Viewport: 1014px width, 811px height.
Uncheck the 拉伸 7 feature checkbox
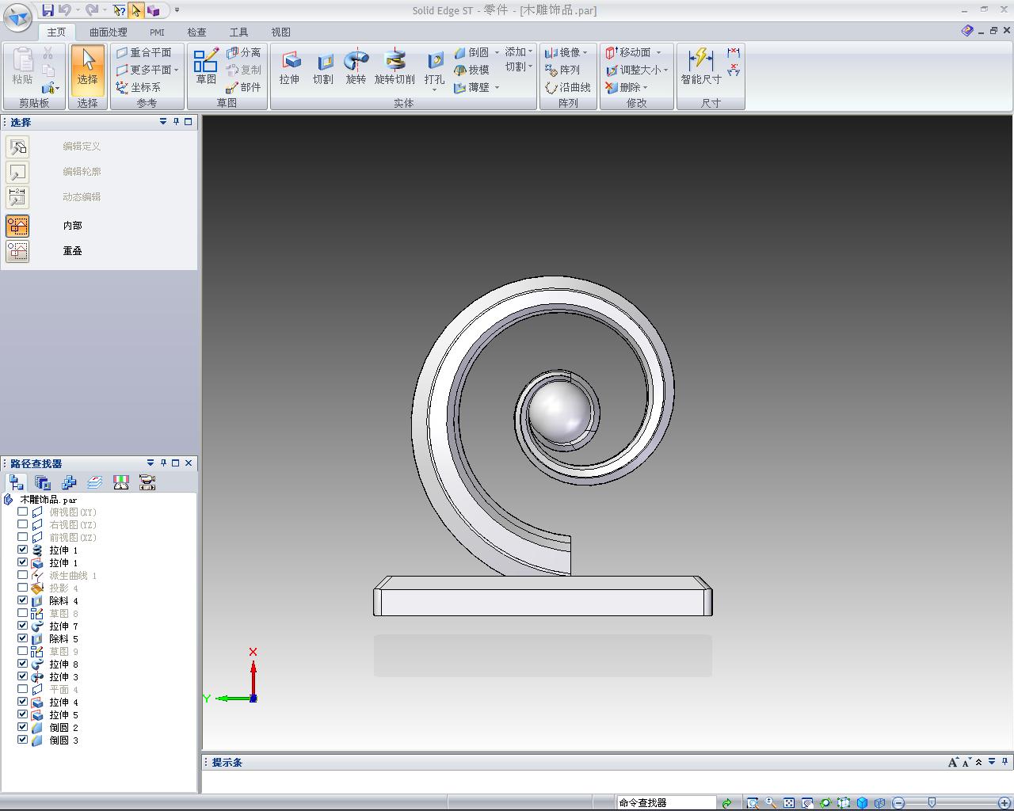22,626
